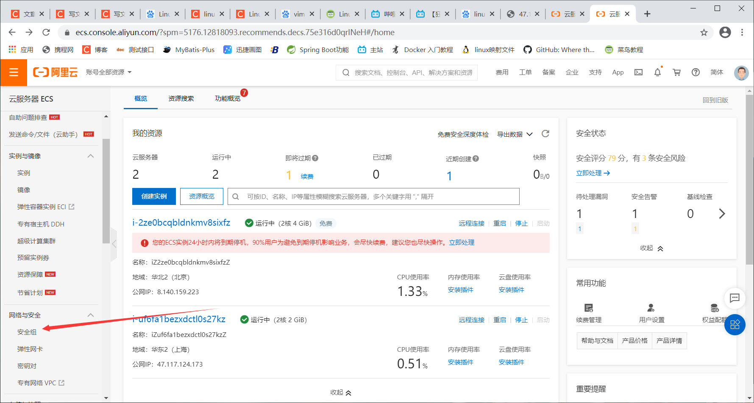Click the apps grid icon in bookmarks bar
This screenshot has height=403, width=754.
11,50
